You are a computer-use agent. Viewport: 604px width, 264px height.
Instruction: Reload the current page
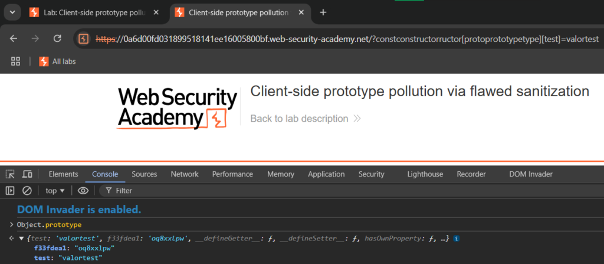click(x=57, y=38)
